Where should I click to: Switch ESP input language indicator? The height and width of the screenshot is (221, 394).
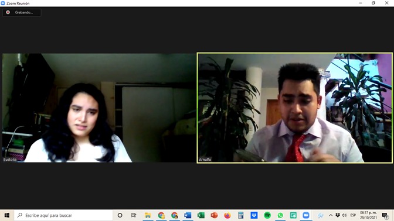click(x=353, y=215)
